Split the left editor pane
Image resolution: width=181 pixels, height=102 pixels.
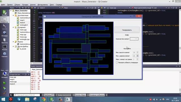92,8
